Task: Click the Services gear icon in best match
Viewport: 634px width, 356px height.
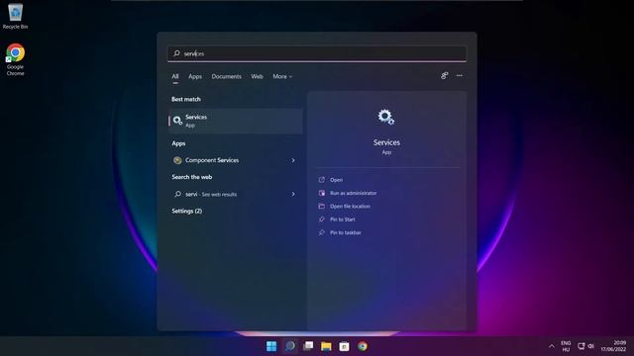Action: click(177, 121)
